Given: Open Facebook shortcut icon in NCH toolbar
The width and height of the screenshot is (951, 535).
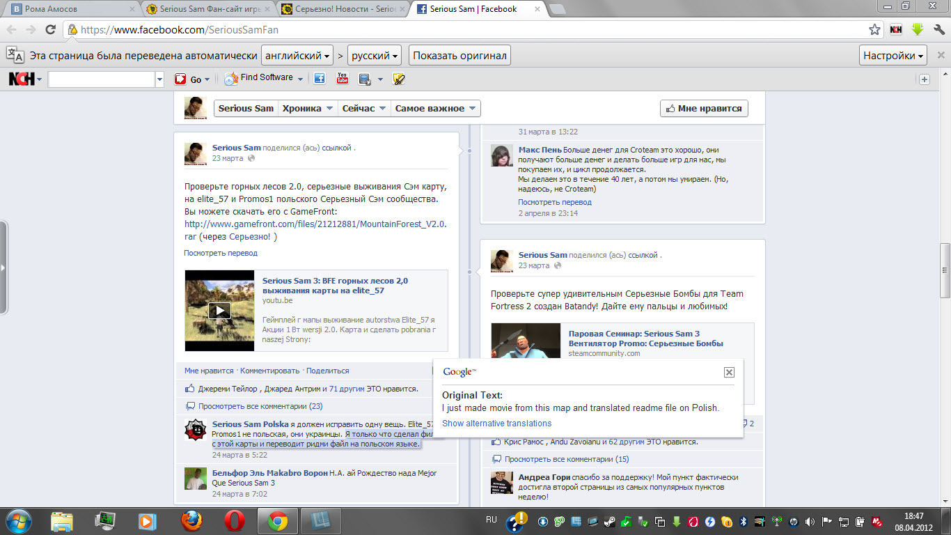Looking at the screenshot, I should click(320, 79).
